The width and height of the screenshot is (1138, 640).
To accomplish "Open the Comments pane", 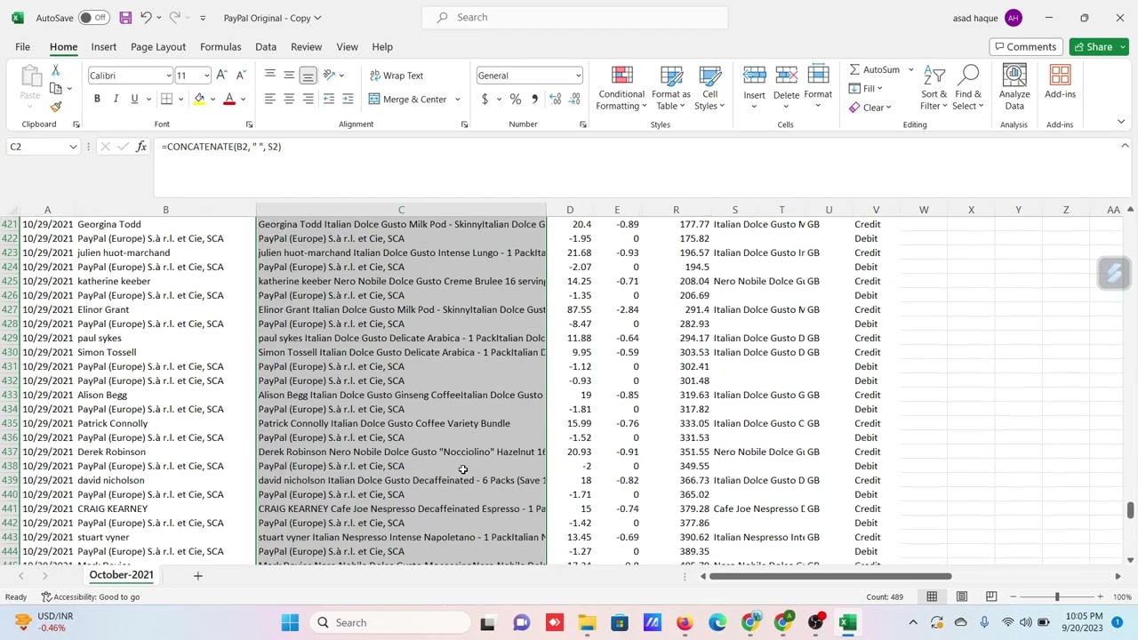I will point(1024,47).
